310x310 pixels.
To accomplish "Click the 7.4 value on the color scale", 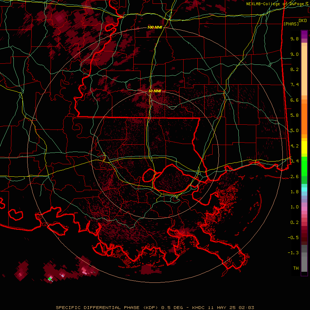I will point(294,85).
